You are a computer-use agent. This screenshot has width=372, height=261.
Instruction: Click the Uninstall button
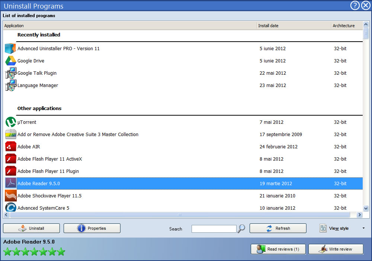click(x=31, y=228)
